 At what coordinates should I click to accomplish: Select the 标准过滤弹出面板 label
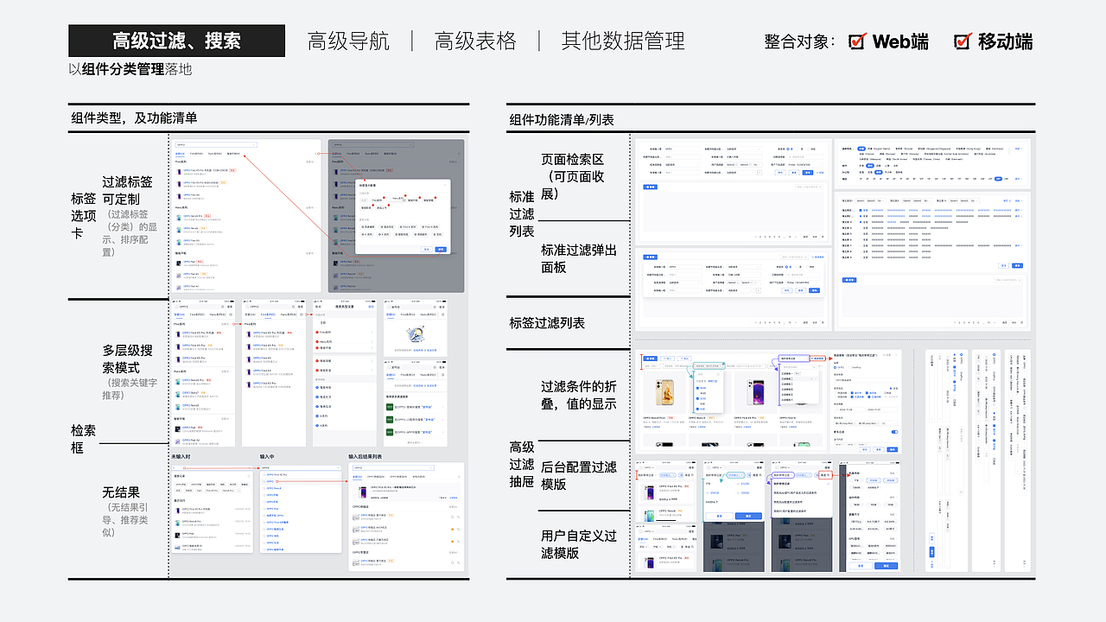(579, 258)
